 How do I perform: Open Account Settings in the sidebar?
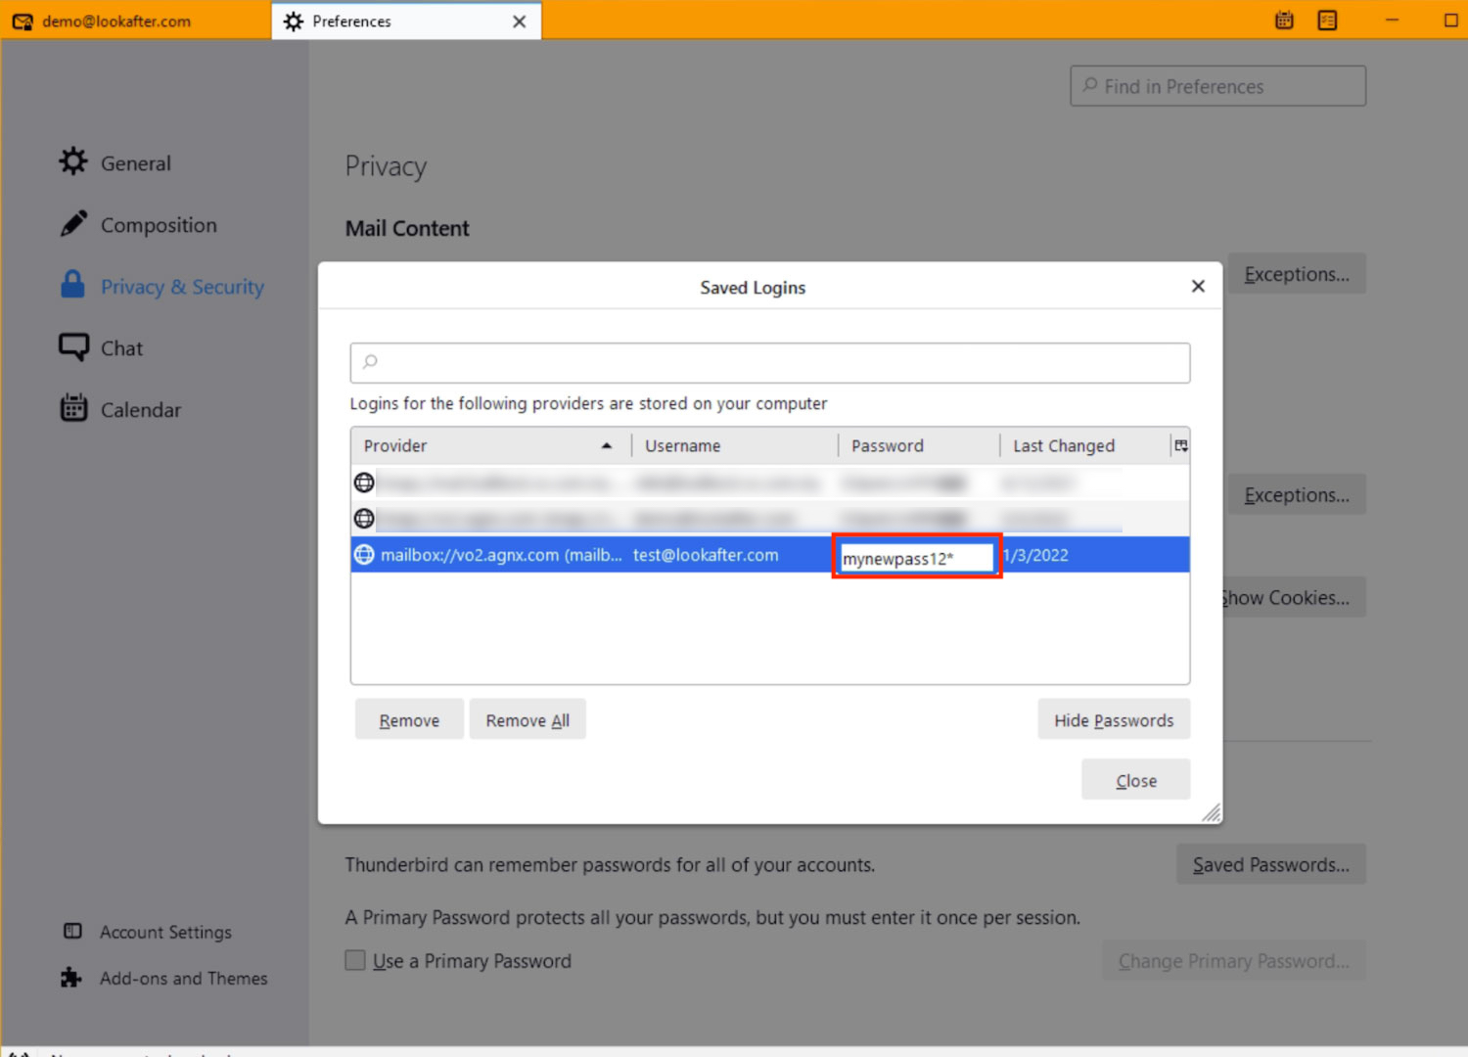(164, 932)
